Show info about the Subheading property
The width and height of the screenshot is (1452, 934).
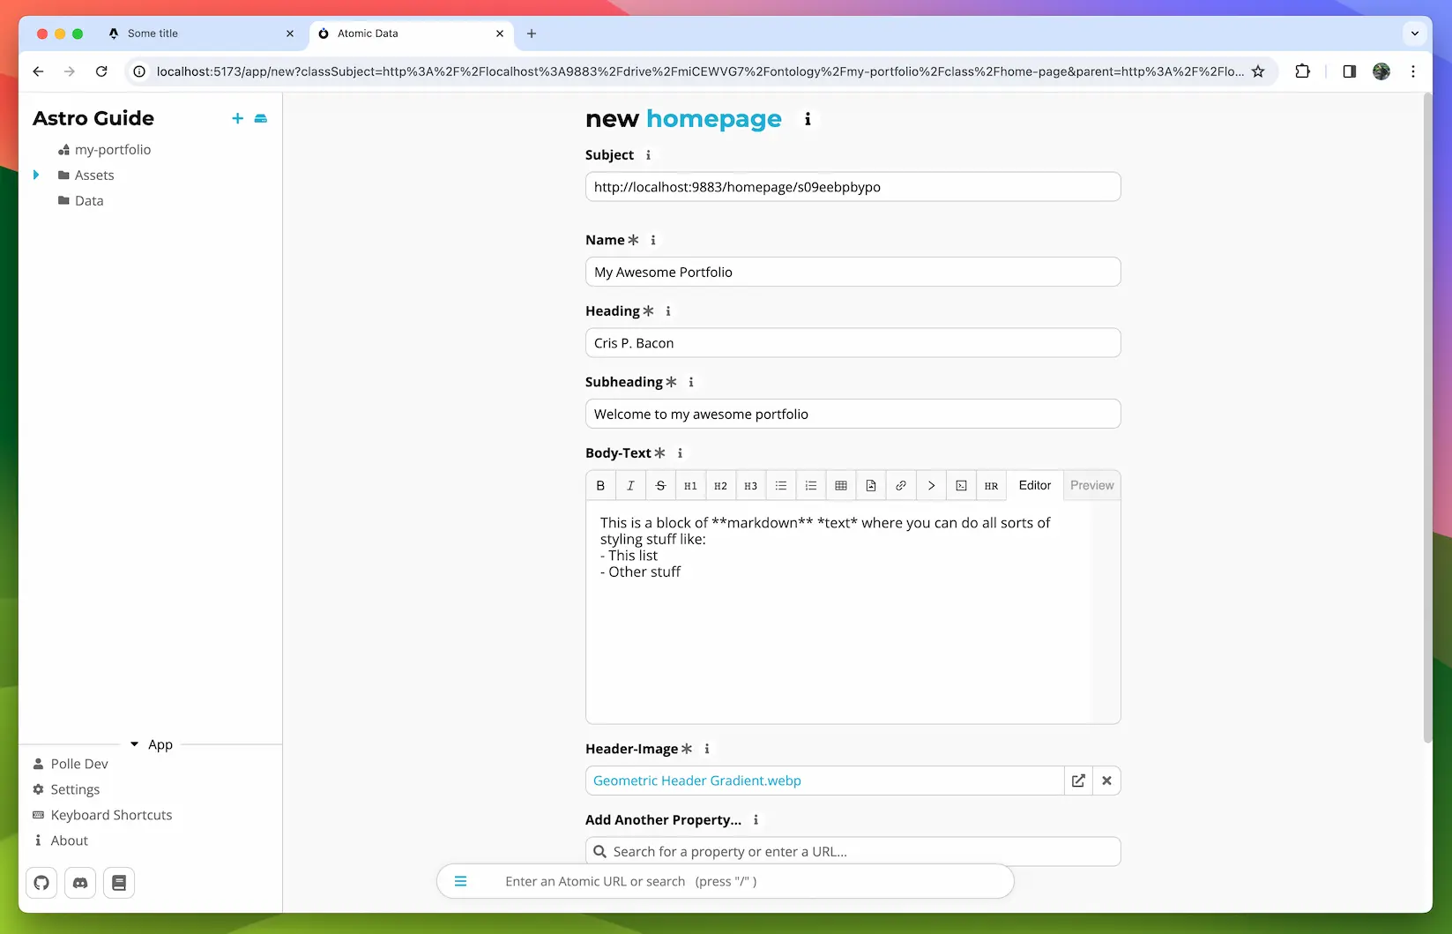tap(691, 382)
